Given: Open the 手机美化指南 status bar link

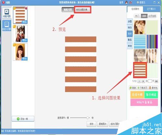Looking at the screenshot, I should (x=20, y=131).
